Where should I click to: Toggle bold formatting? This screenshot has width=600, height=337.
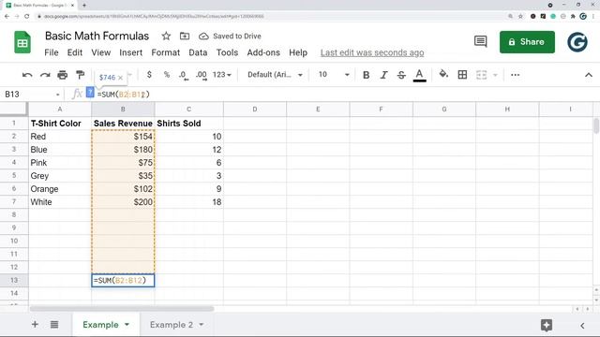tap(367, 75)
